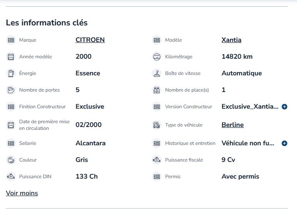
Task: Click the fuel pump icon beside Énergie
Action: tap(11, 73)
